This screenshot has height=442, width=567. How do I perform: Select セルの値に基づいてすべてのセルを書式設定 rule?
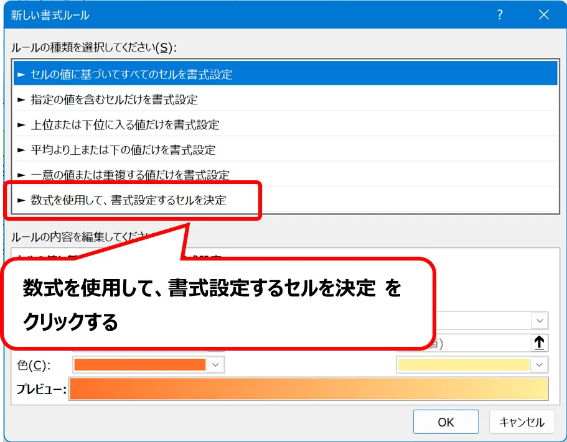(131, 75)
